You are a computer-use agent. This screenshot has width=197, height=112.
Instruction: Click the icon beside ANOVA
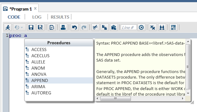[27, 74]
